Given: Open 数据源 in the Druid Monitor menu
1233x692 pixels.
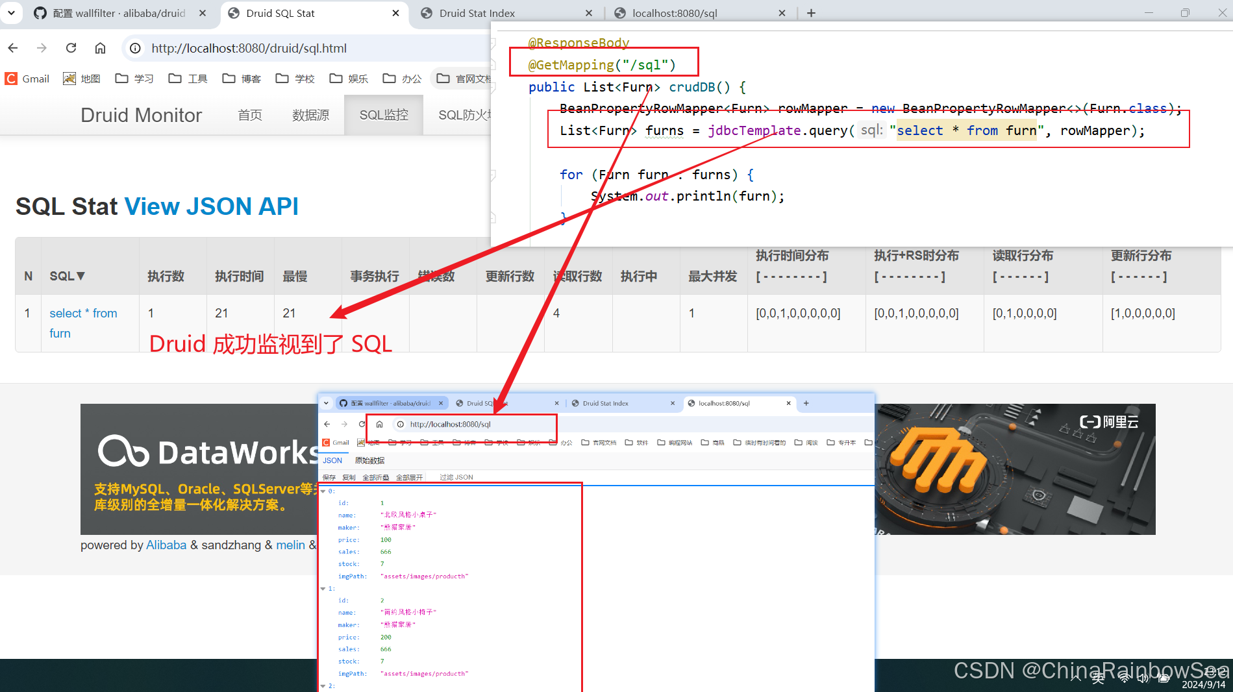Looking at the screenshot, I should [x=310, y=115].
